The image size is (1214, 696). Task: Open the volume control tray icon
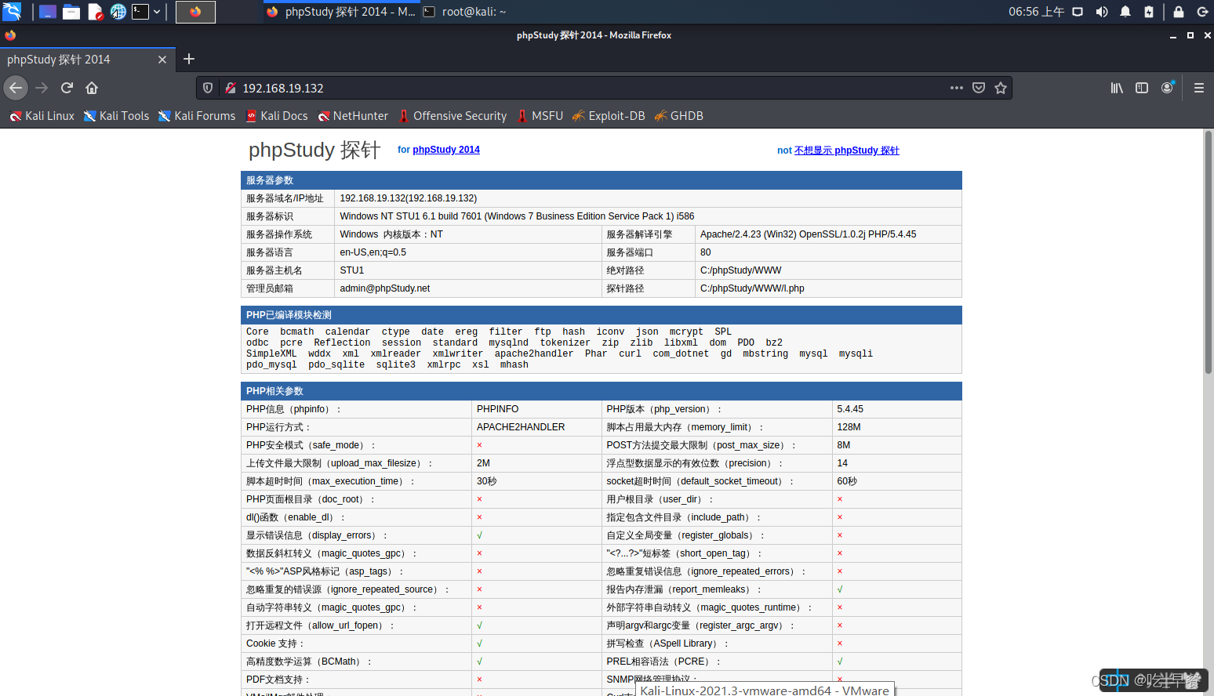(x=1102, y=12)
